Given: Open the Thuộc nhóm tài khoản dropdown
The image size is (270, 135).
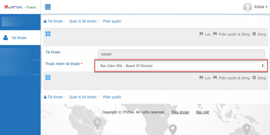Looking at the screenshot, I should 181,66.
